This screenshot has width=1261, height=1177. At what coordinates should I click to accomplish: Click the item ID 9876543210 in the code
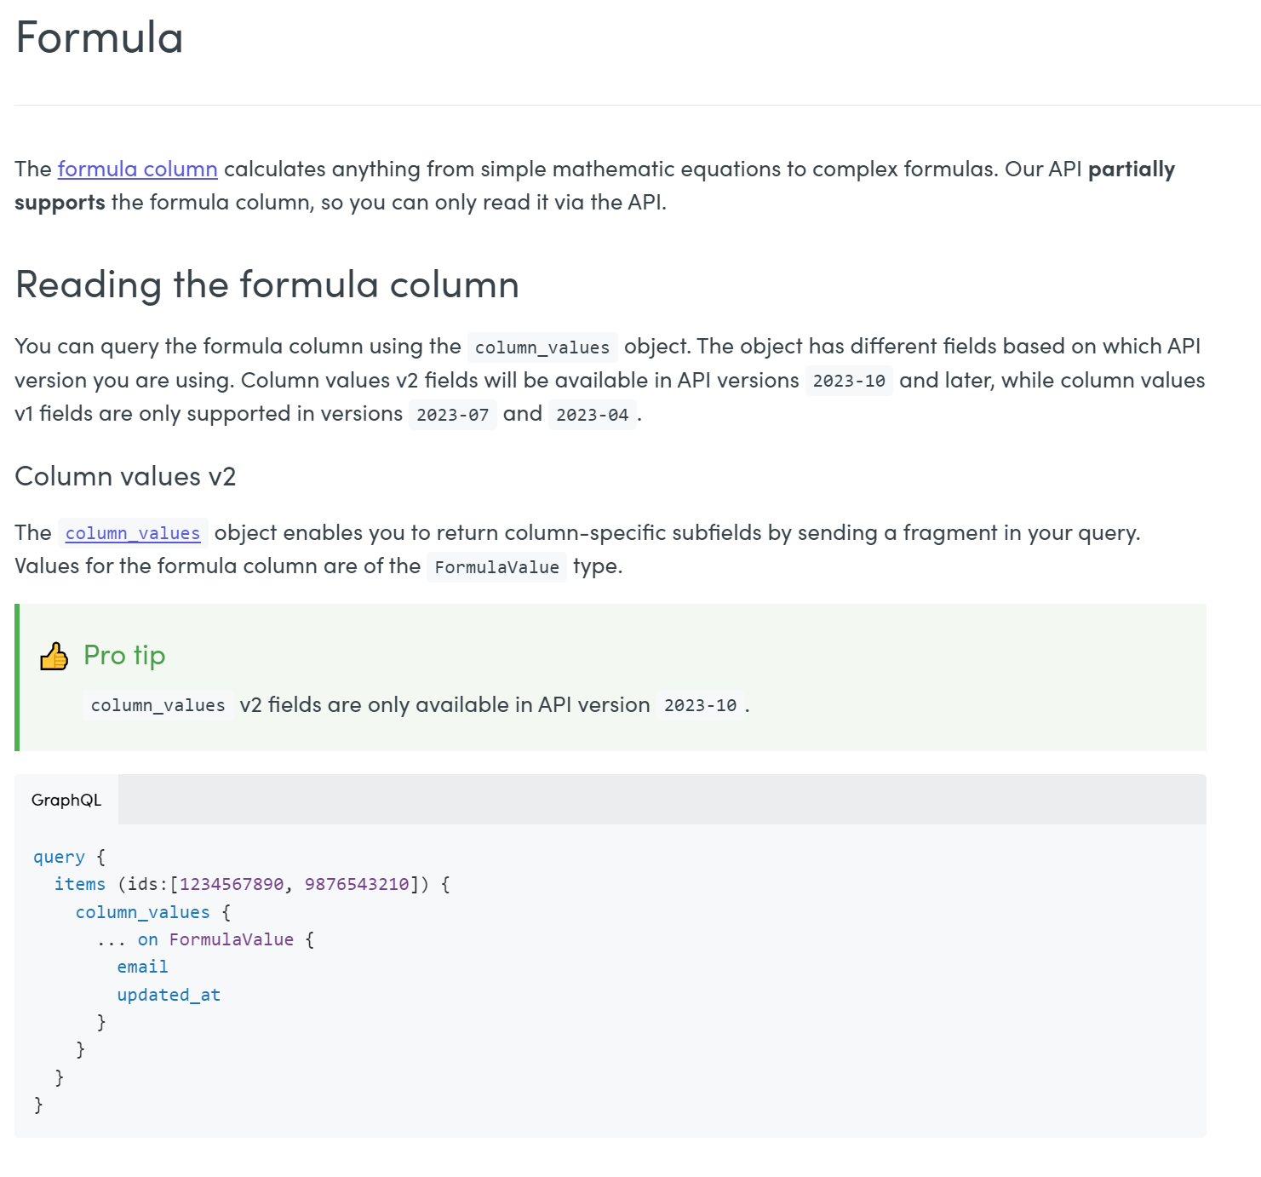tap(357, 884)
